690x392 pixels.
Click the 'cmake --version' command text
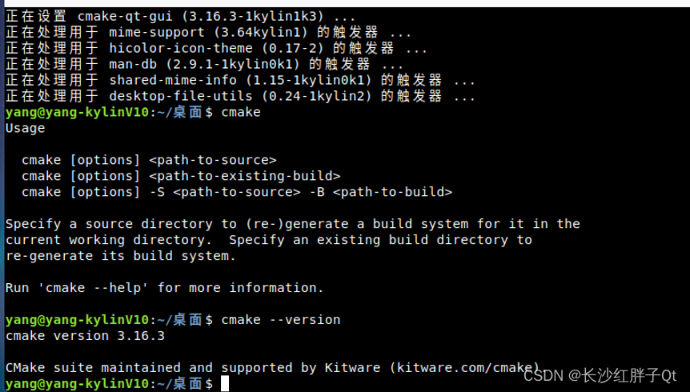[281, 320]
